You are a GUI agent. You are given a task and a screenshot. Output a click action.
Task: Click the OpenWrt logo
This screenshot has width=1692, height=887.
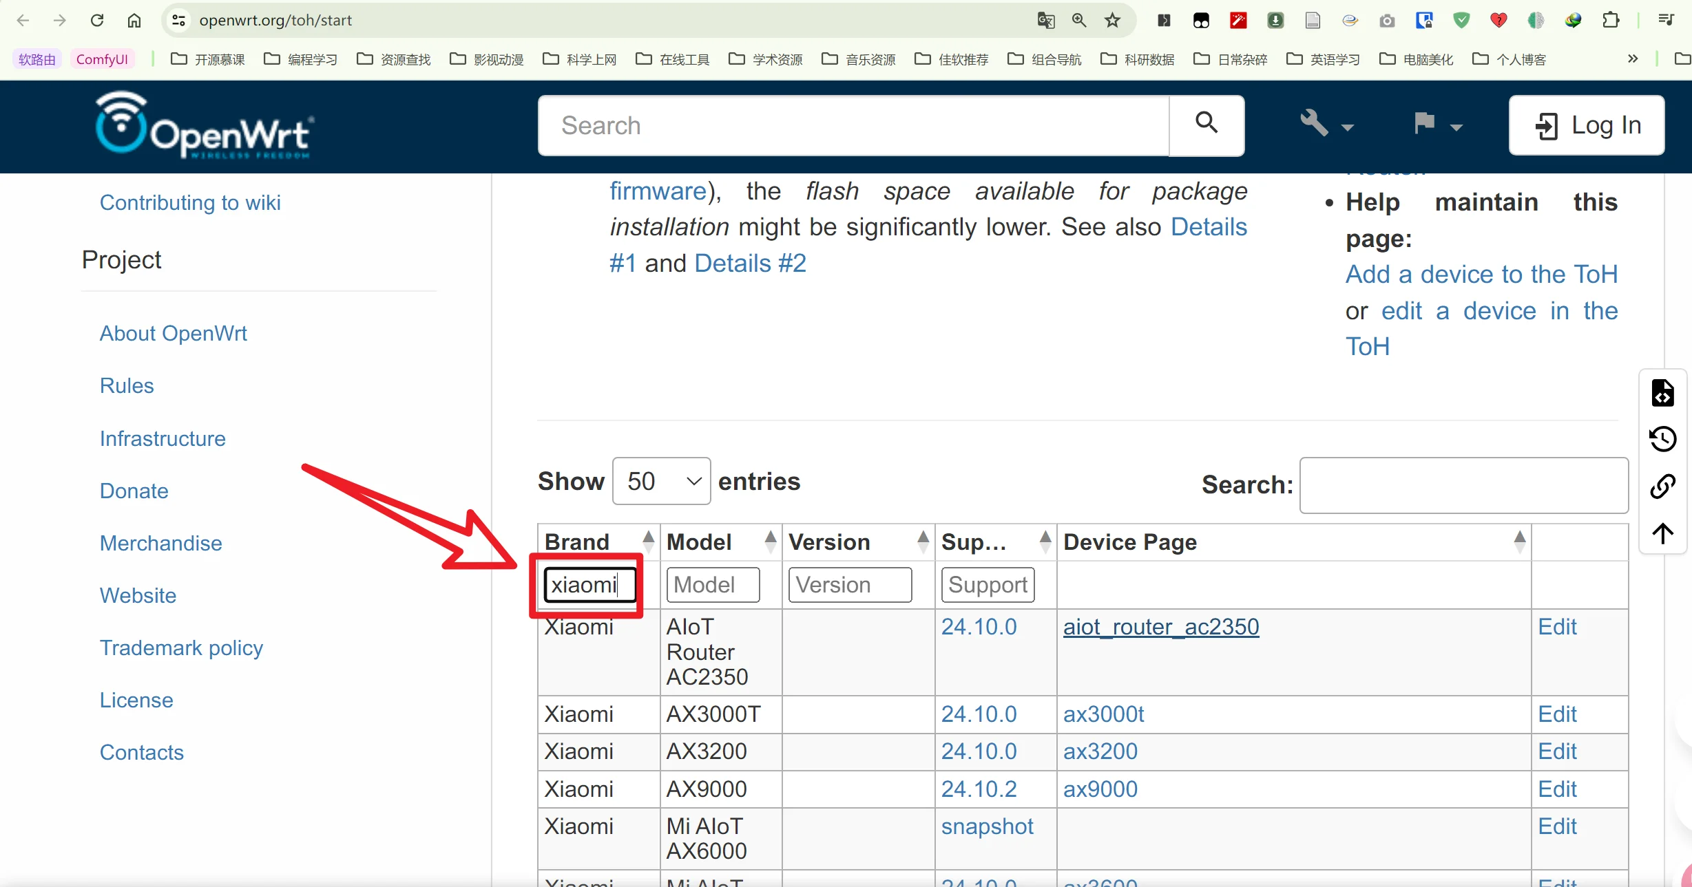205,125
